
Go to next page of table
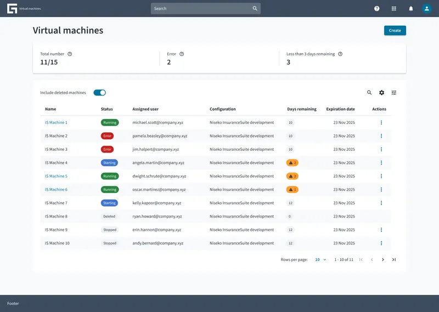382,260
